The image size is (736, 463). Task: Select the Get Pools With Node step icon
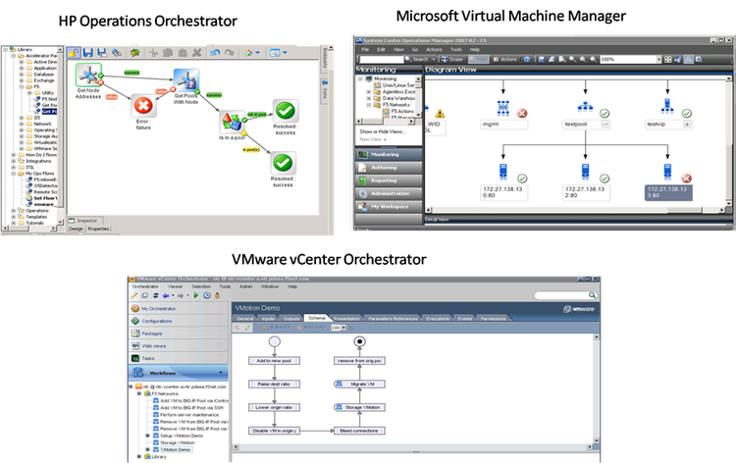[186, 80]
